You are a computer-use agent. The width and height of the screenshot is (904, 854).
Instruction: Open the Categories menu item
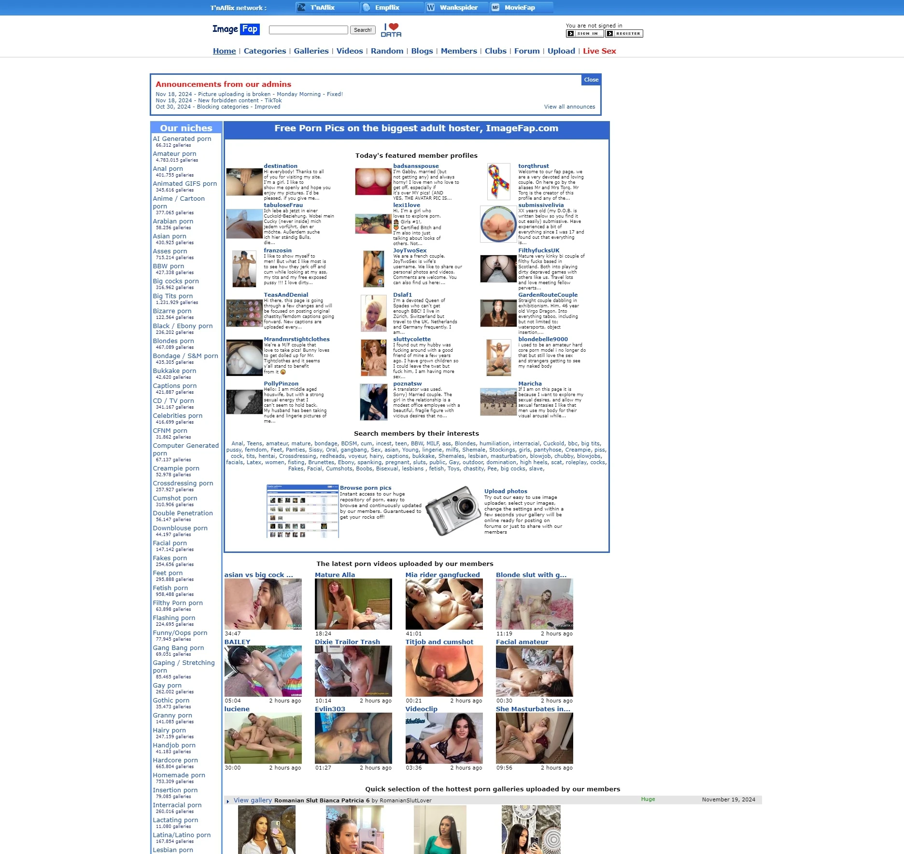tap(265, 51)
